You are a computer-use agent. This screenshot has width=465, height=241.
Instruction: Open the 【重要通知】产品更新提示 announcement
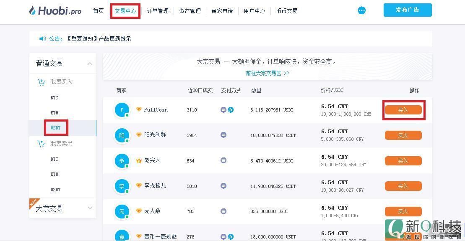tap(99, 38)
